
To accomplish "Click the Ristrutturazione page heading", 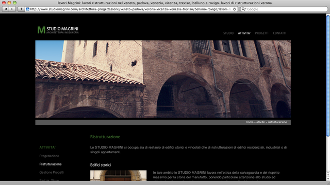I will pyautogui.click(x=105, y=137).
